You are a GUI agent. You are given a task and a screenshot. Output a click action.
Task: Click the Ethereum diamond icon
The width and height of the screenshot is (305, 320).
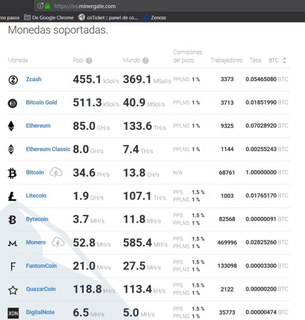click(11, 126)
